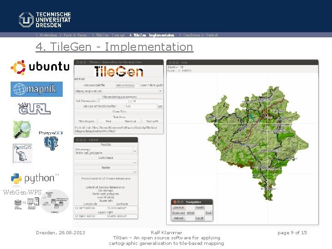Click the 'Path of style files' text
332x249 pixels.
[116, 130]
